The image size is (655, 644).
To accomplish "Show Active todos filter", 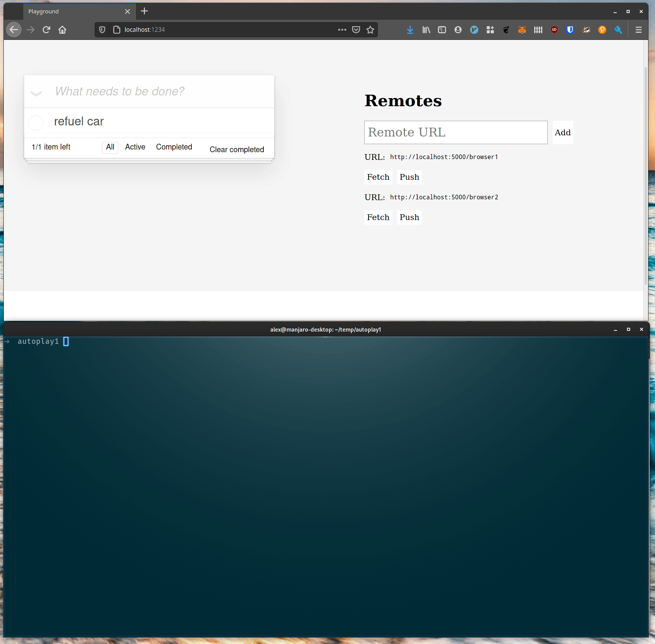I will click(135, 147).
